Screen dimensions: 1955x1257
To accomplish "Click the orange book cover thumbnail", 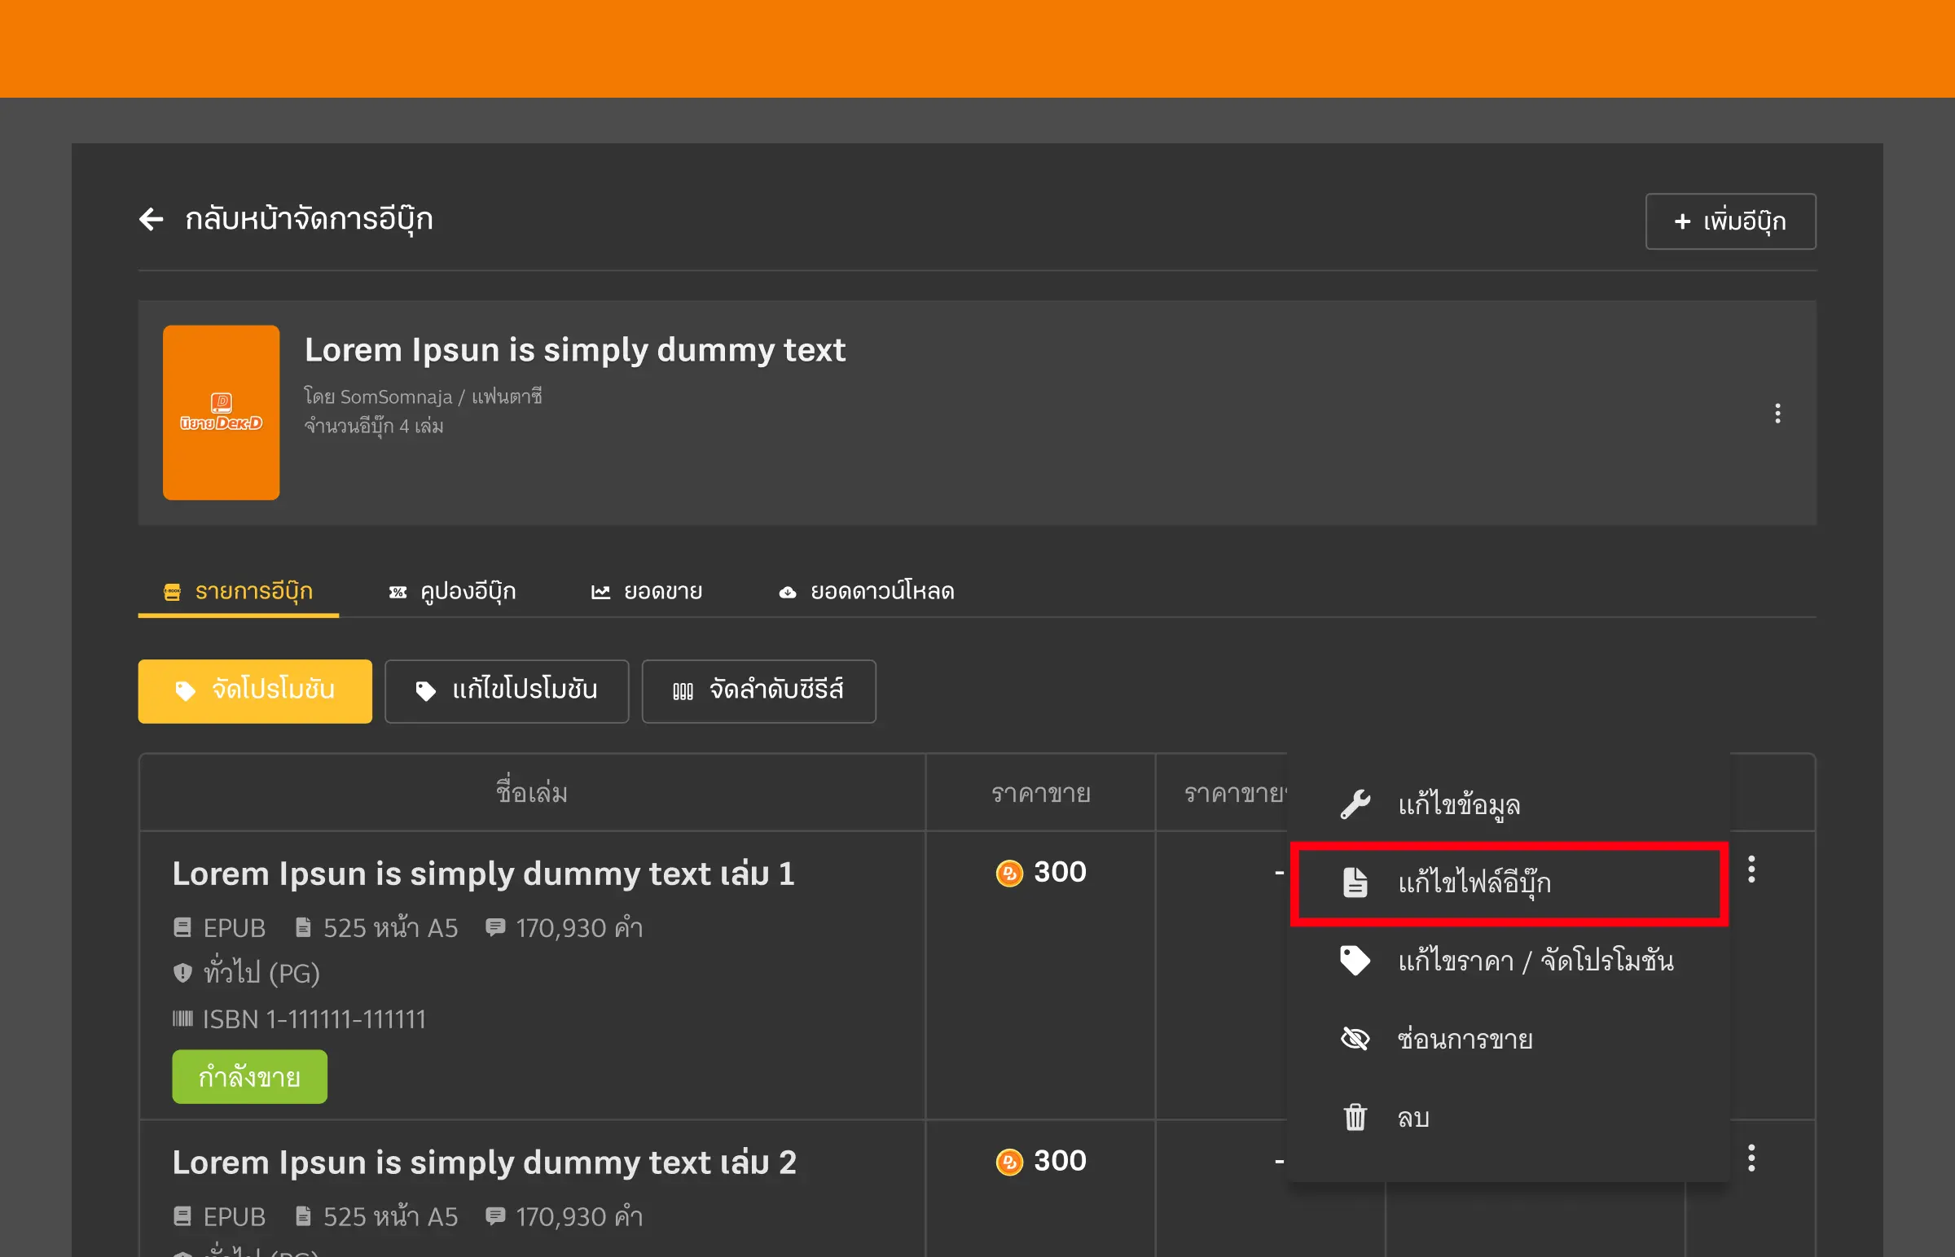I will click(221, 412).
